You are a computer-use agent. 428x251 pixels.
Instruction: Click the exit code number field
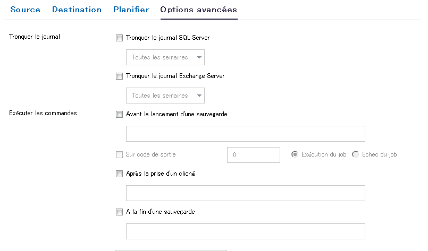click(253, 155)
